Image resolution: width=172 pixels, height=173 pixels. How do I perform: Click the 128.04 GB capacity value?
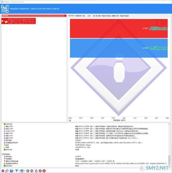click(83, 147)
